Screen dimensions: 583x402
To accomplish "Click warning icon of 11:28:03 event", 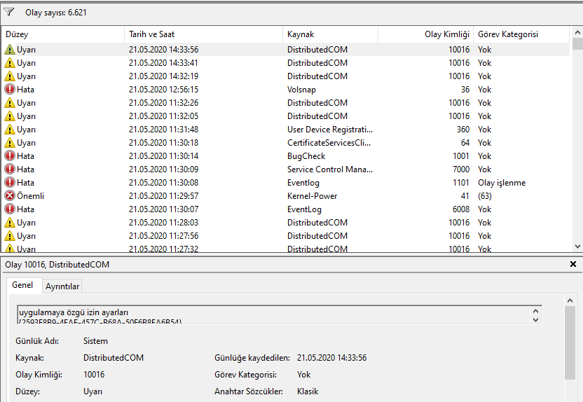I will pos(10,223).
